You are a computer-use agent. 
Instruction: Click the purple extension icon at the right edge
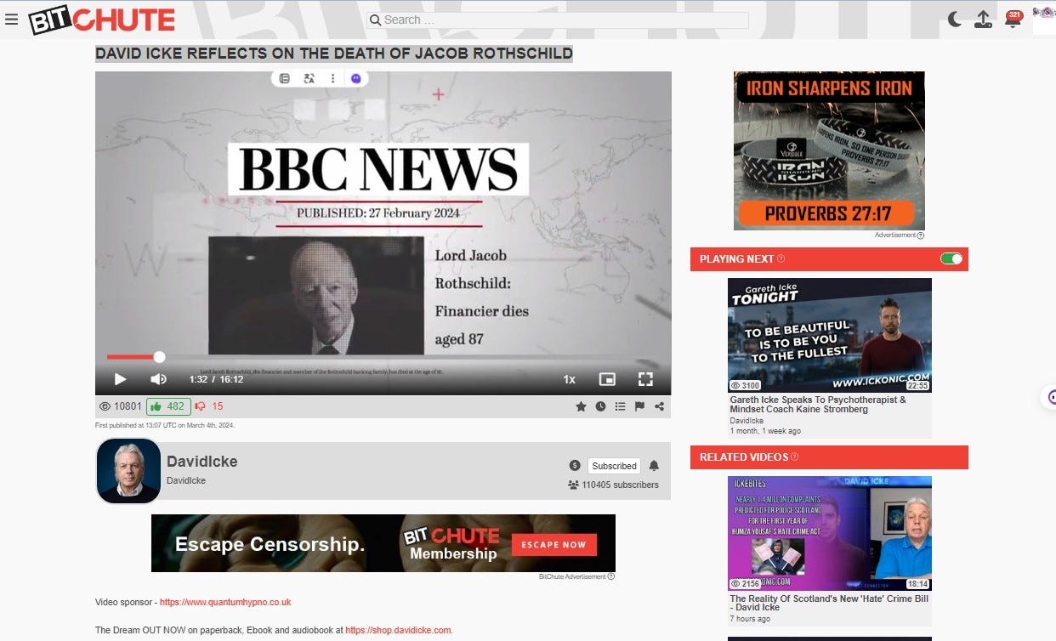click(x=1050, y=396)
